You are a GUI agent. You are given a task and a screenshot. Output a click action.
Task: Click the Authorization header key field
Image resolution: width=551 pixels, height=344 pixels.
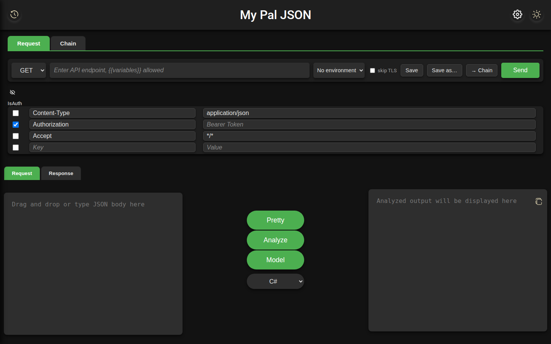point(112,125)
